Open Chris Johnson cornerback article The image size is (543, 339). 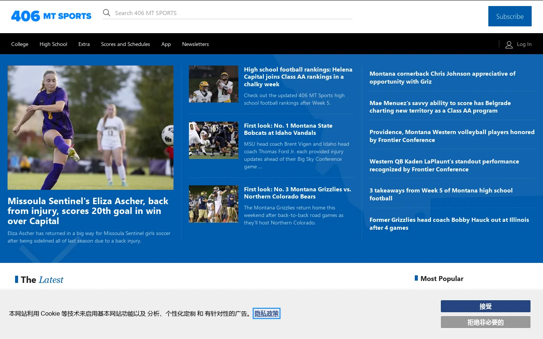tap(442, 78)
